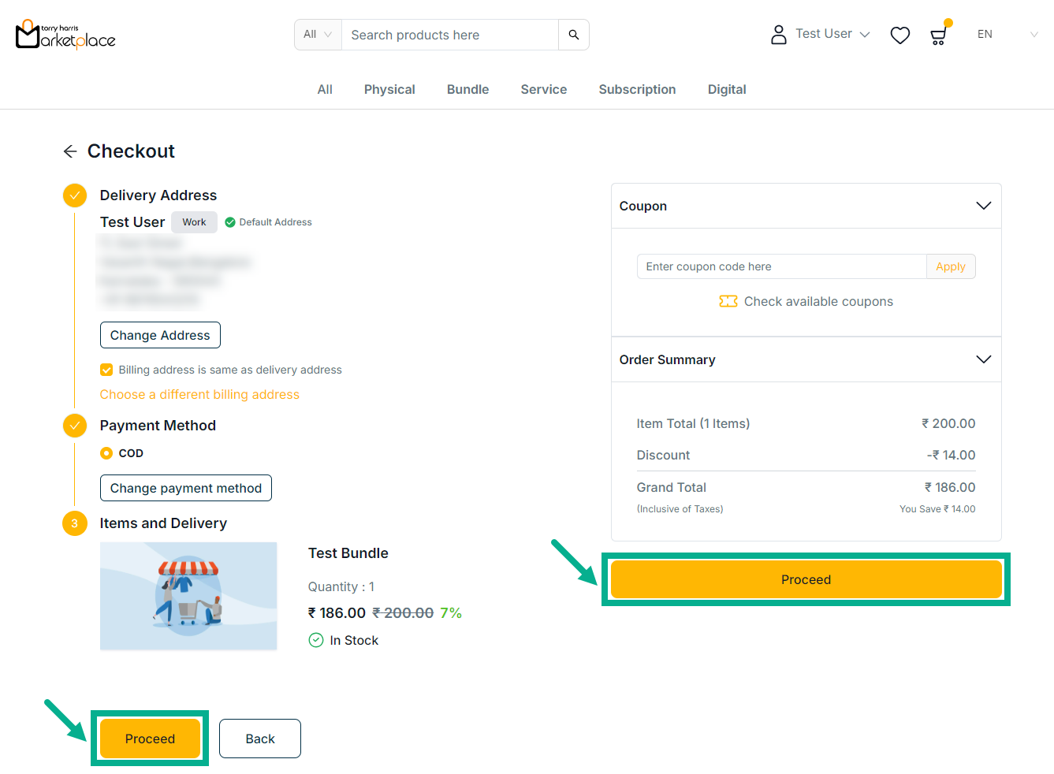This screenshot has width=1054, height=774.
Task: Click the coupon ticket icon
Action: (728, 301)
